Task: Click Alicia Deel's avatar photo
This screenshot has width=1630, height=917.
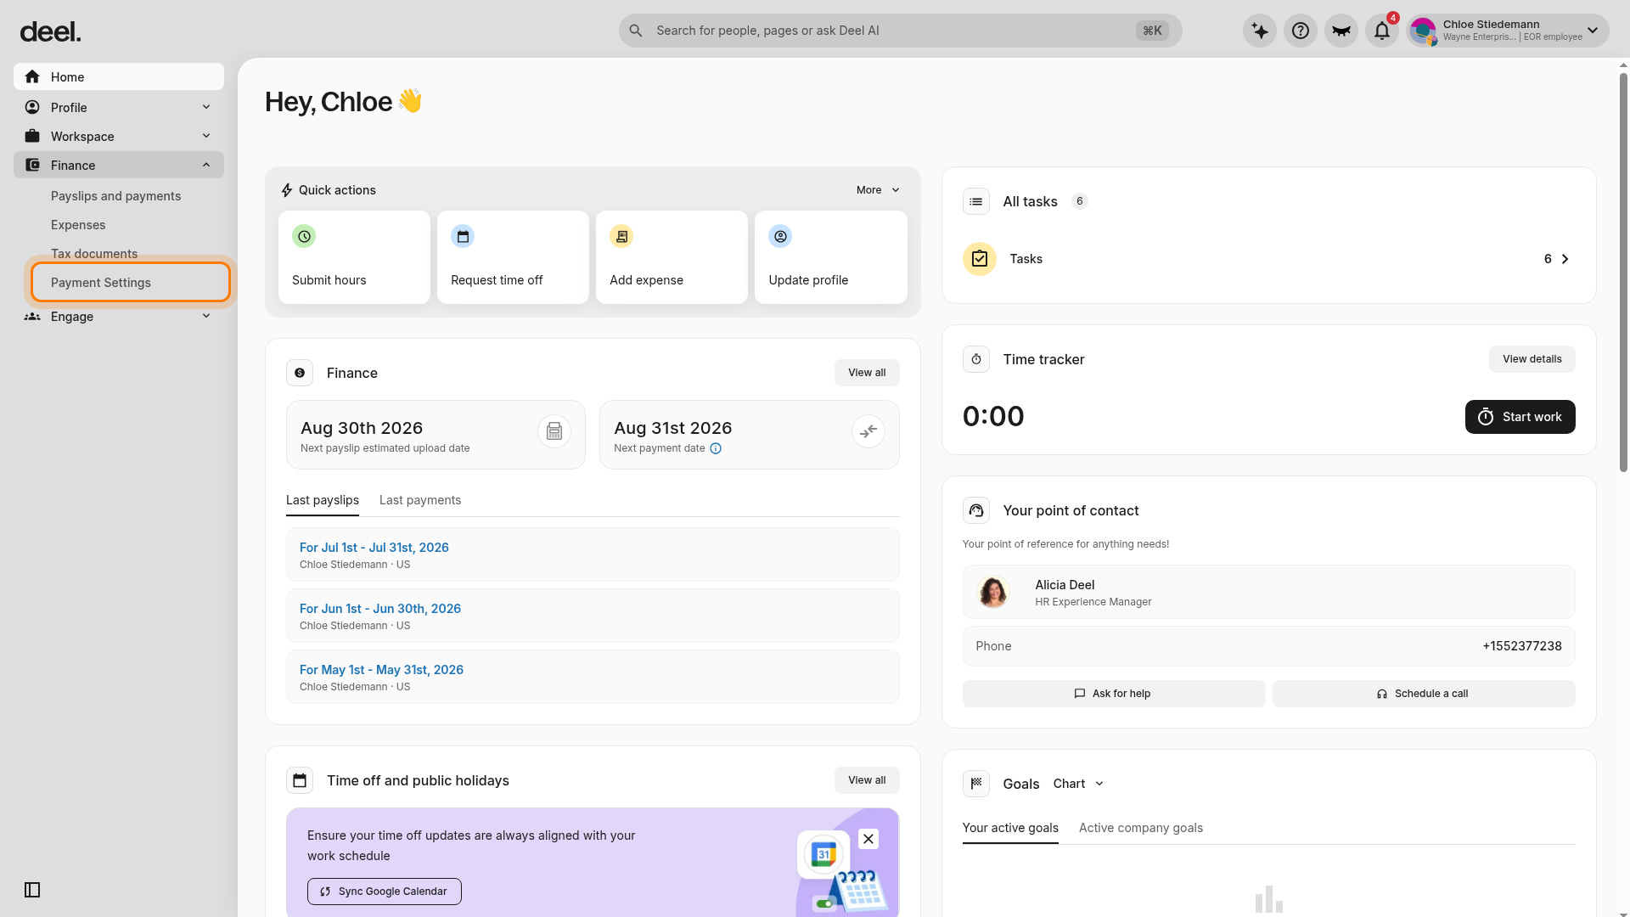Action: point(993,592)
